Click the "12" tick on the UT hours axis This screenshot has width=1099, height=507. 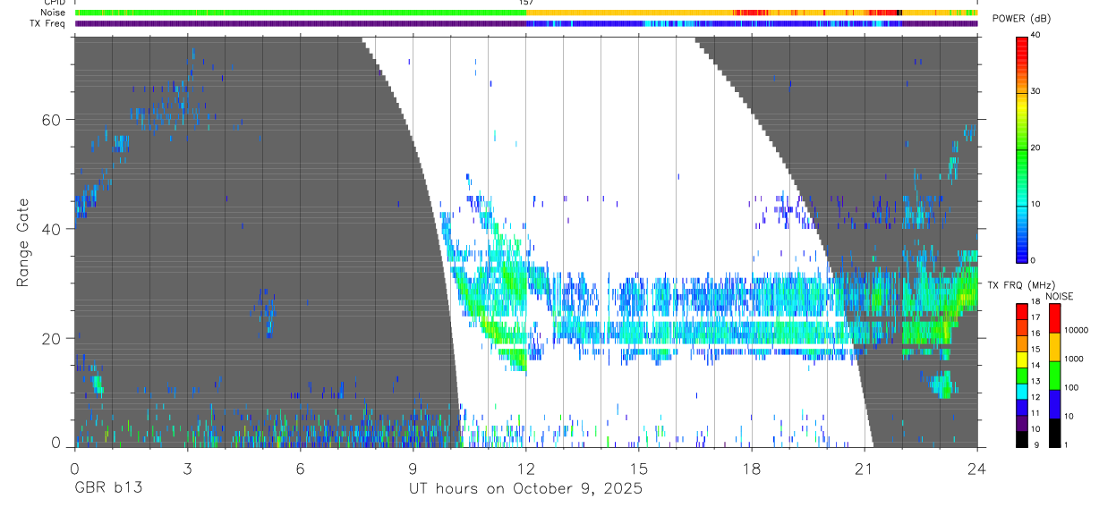(525, 468)
